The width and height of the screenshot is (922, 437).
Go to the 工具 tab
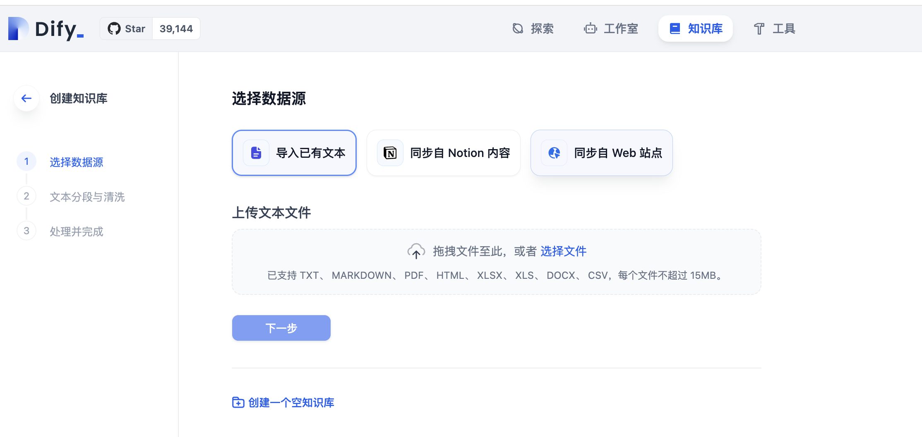(774, 29)
